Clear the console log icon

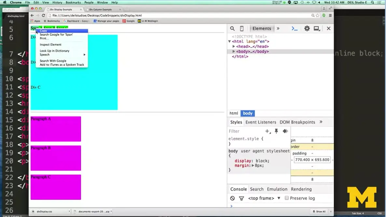click(x=232, y=198)
